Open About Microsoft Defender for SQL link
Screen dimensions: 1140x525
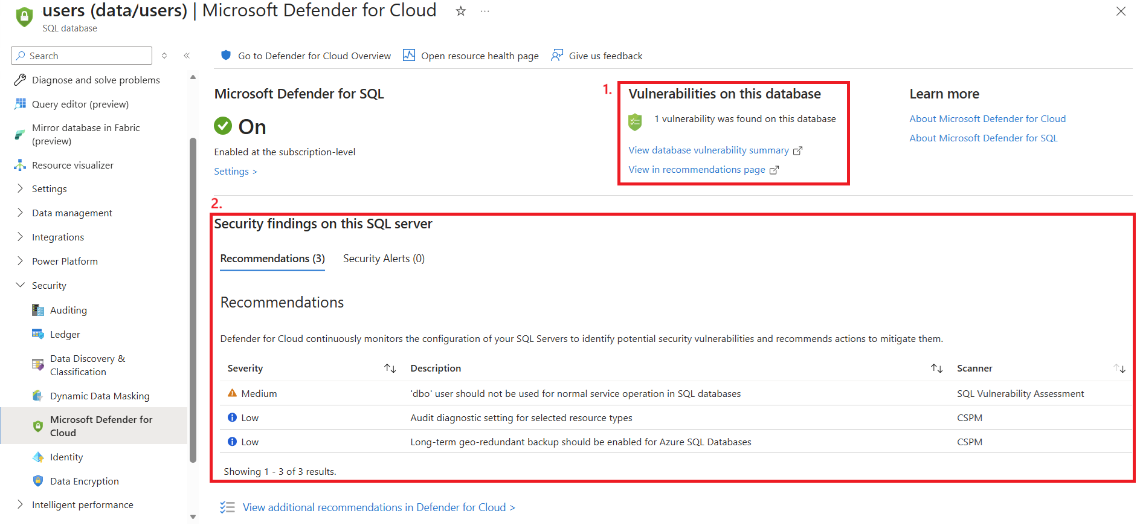pos(983,138)
